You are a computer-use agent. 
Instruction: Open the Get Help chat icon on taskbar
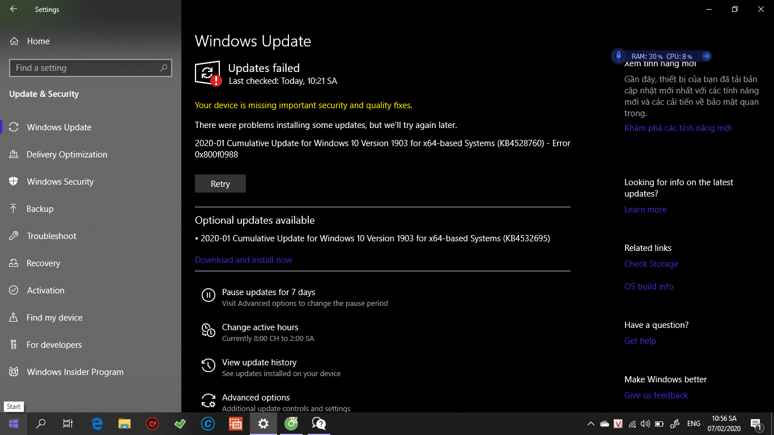319,424
